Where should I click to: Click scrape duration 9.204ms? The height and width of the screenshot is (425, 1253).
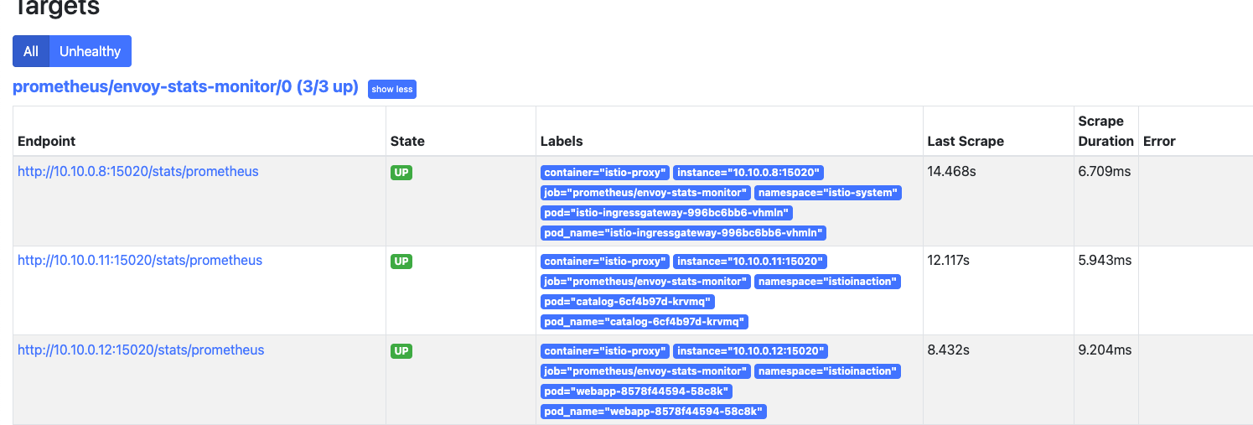pos(1105,350)
